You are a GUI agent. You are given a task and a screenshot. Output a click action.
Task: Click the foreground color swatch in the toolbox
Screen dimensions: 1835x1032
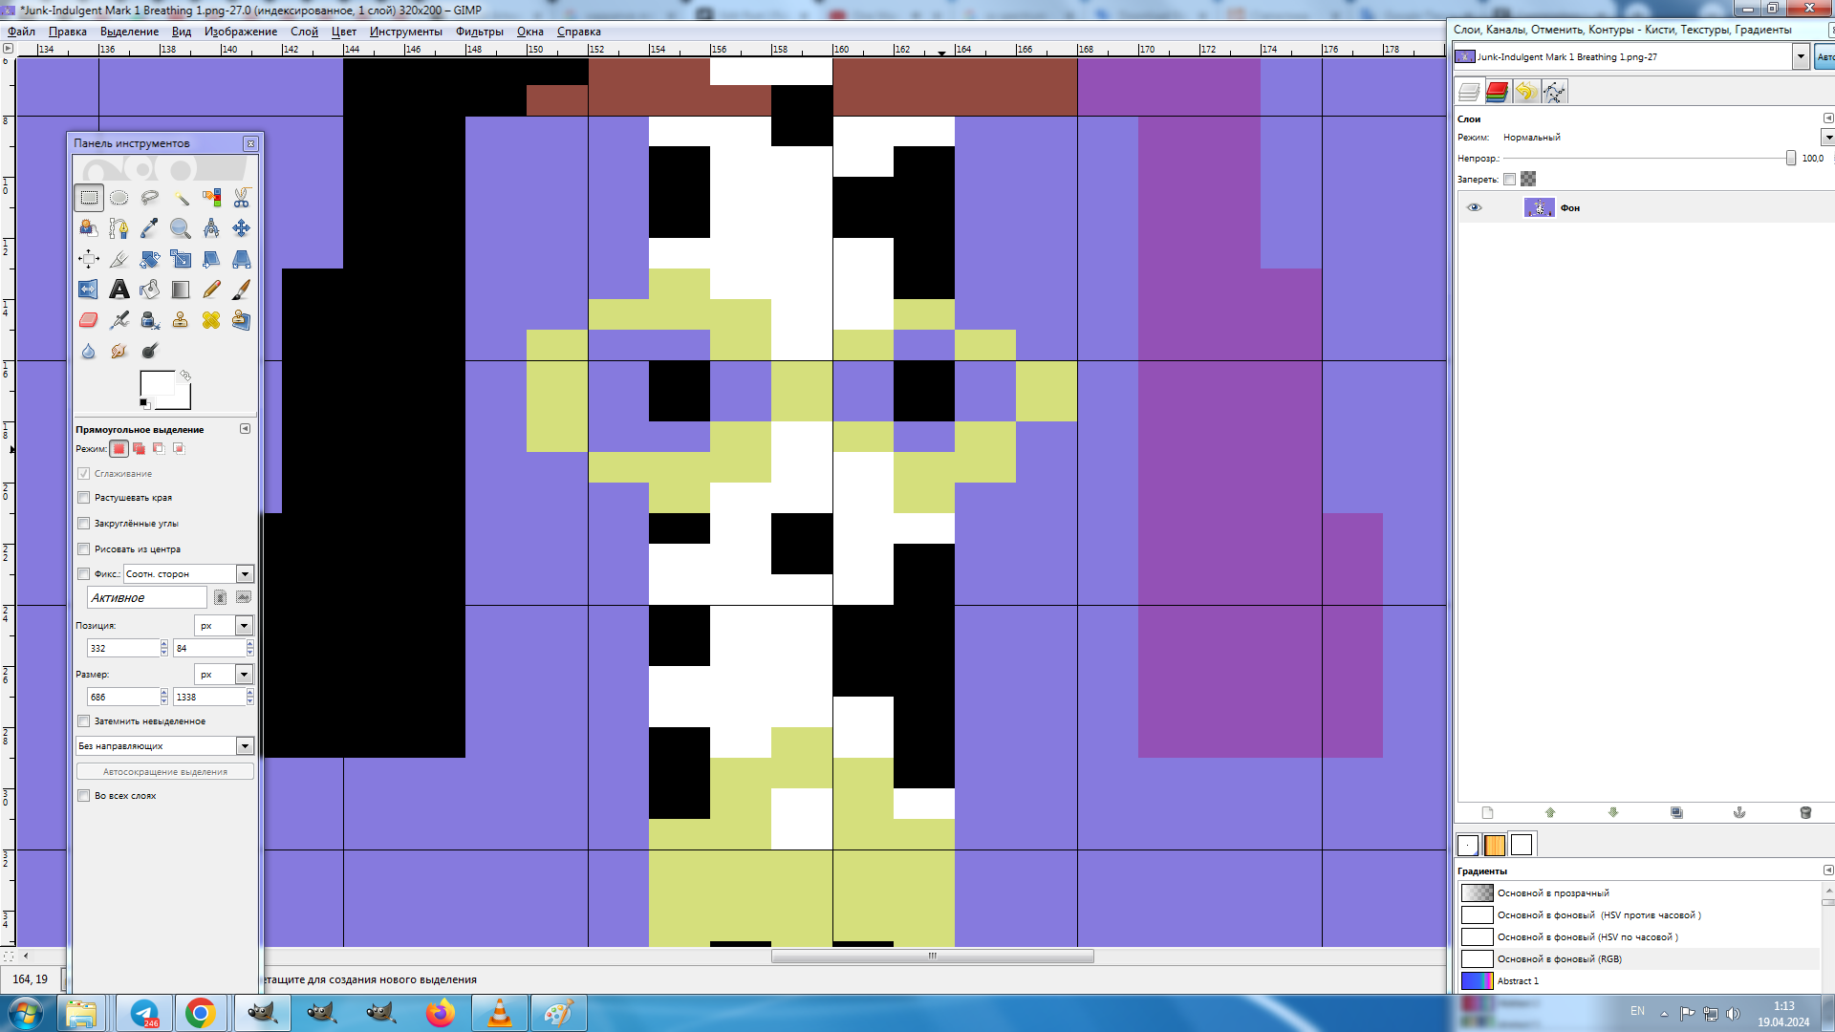tap(158, 384)
